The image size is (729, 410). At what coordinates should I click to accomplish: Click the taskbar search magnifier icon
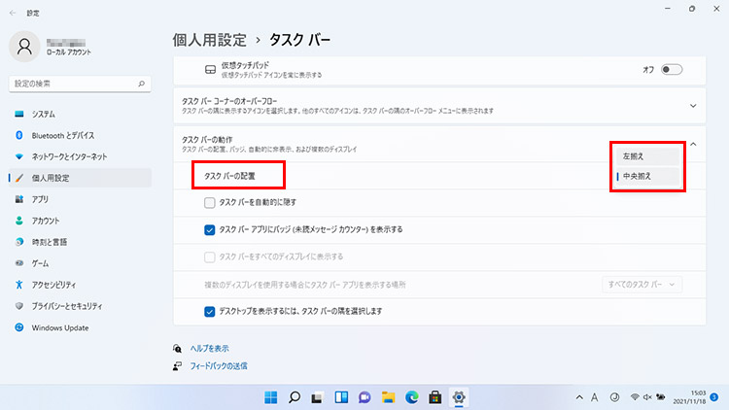tap(294, 396)
